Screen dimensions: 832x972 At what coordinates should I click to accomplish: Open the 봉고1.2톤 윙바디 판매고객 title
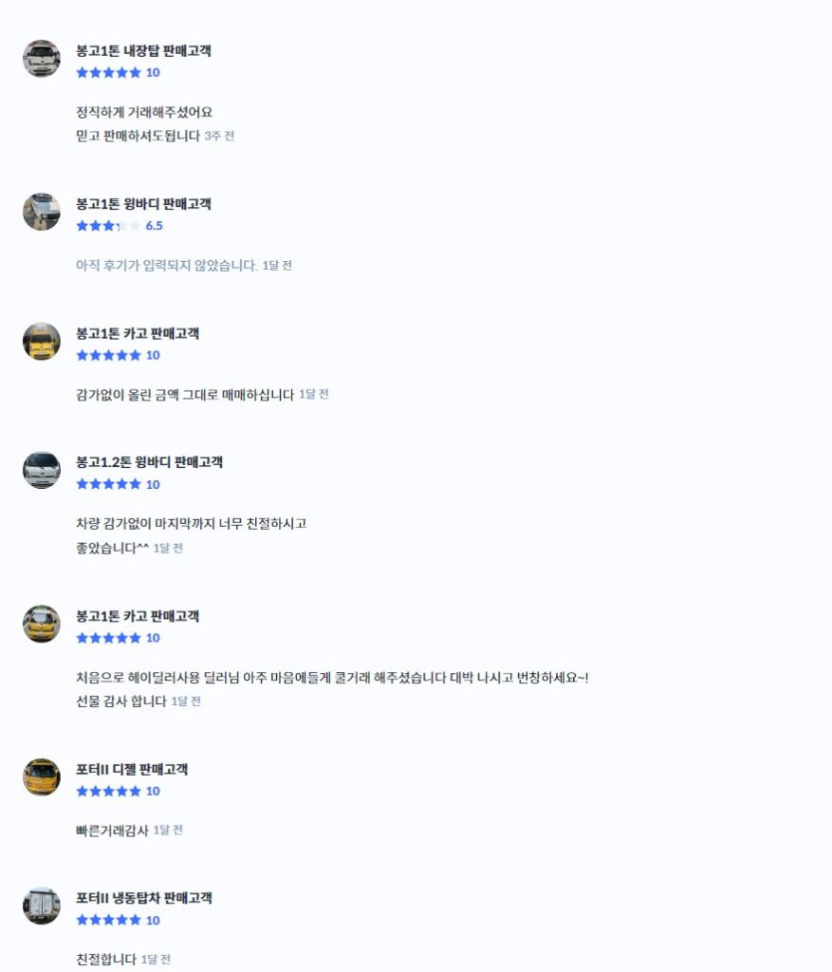(x=149, y=462)
